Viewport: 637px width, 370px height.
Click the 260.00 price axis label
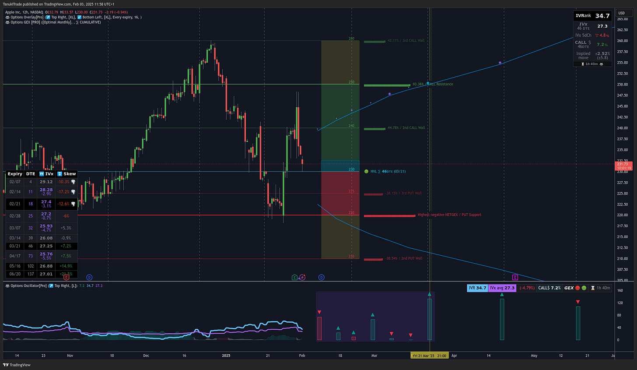click(622, 41)
